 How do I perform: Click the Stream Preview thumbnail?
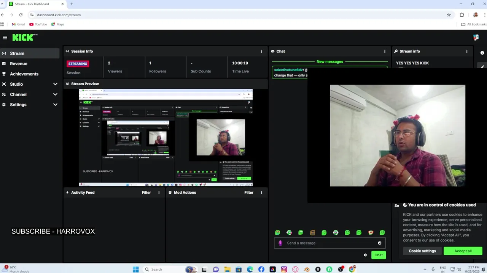coord(166,138)
